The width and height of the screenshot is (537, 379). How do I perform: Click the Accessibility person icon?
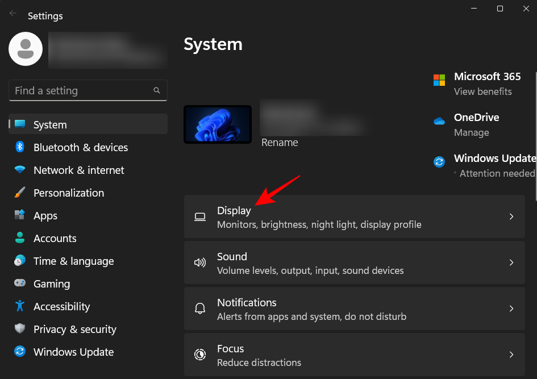coord(19,306)
